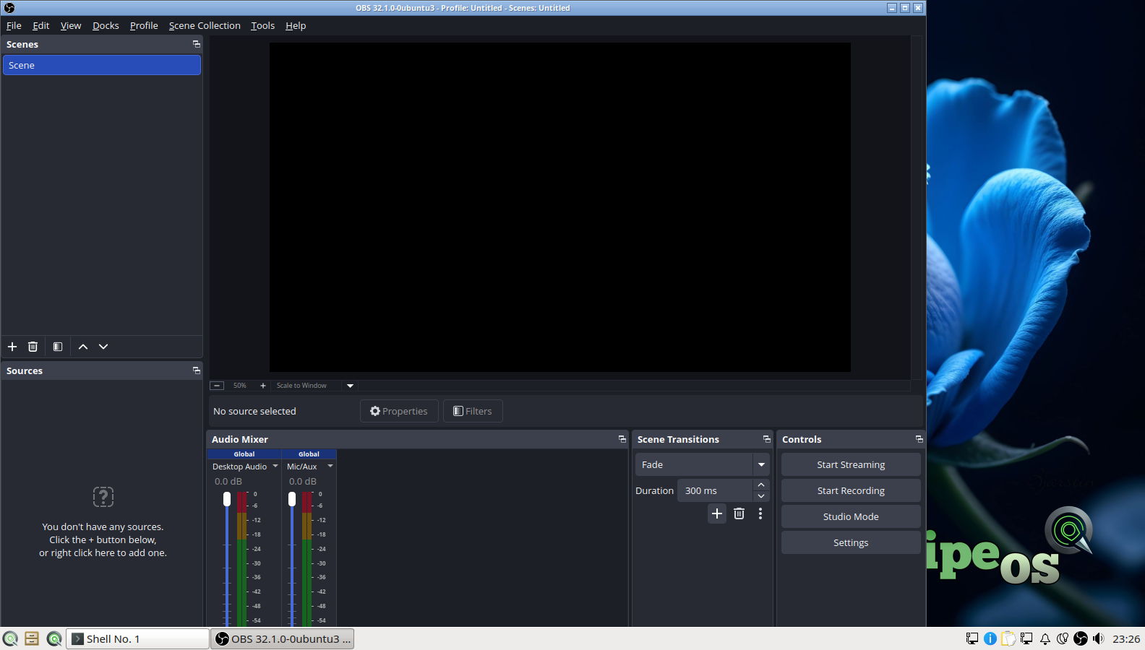This screenshot has height=650, width=1145.
Task: Open the Mic/Aux options arrow
Action: coord(330,466)
